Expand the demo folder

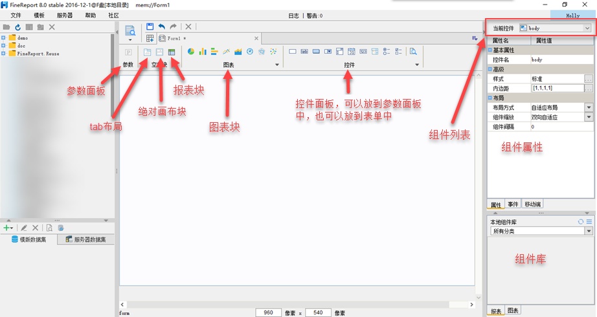(x=3, y=38)
